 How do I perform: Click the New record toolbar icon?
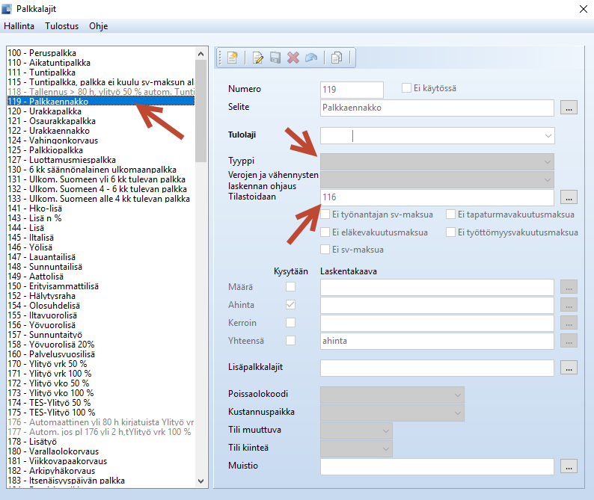tap(232, 58)
